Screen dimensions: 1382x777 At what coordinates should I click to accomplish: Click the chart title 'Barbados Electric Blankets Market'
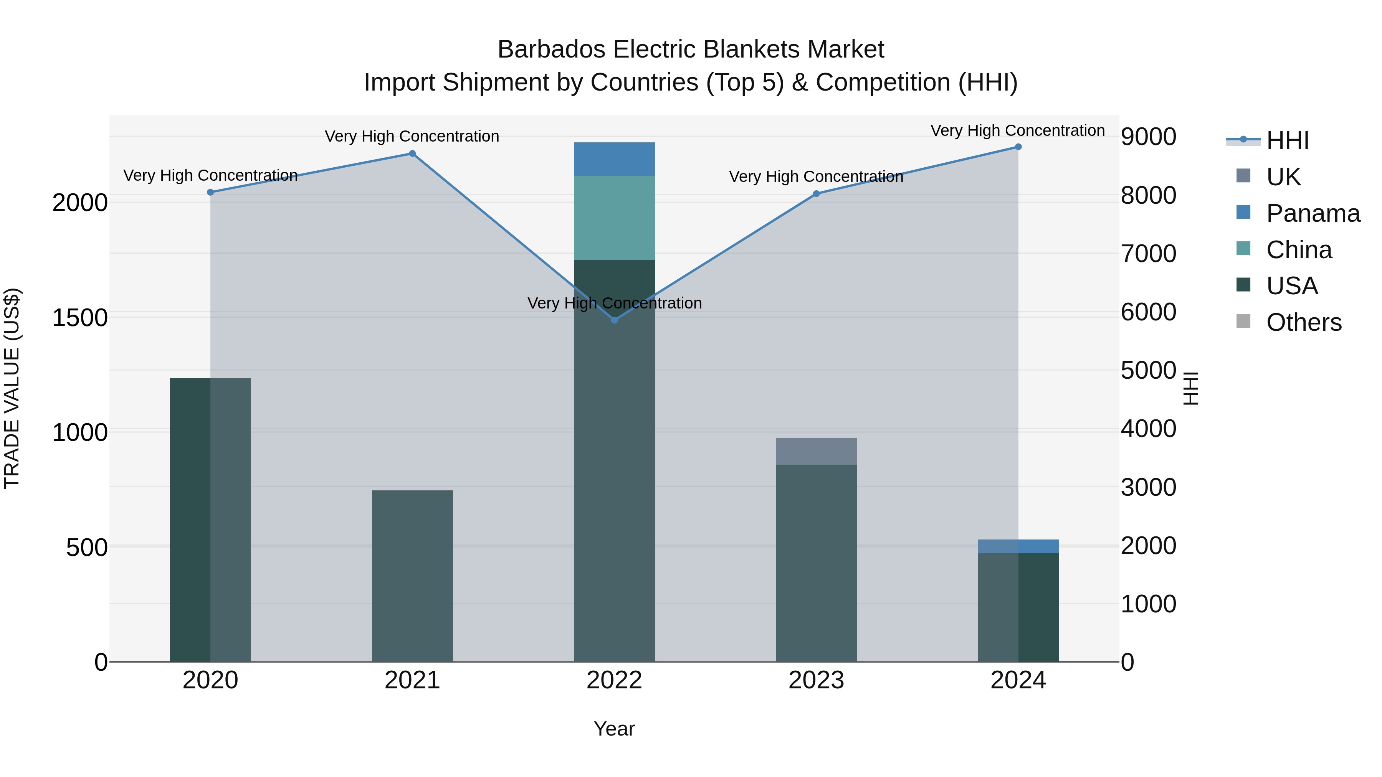pos(691,49)
